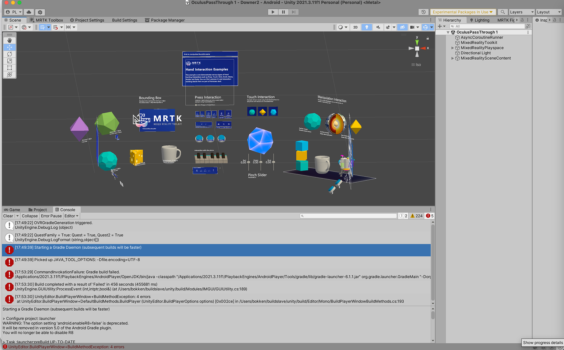Screen dimensions: 564x350
Task: Toggle Error Pause in Console
Action: pos(51,216)
